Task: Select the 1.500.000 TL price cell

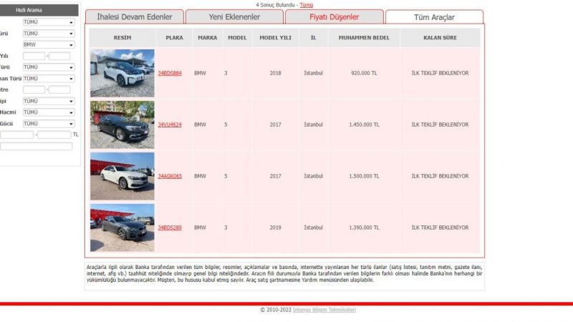Action: 364,176
